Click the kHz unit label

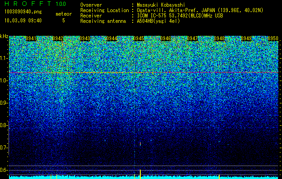[4, 36]
